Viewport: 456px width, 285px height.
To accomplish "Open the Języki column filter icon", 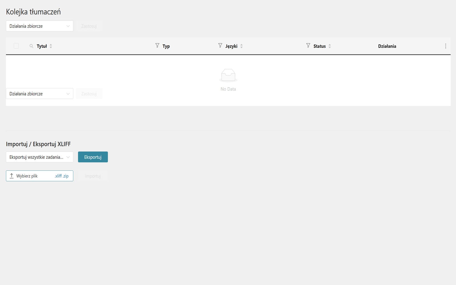I will 220,46.
